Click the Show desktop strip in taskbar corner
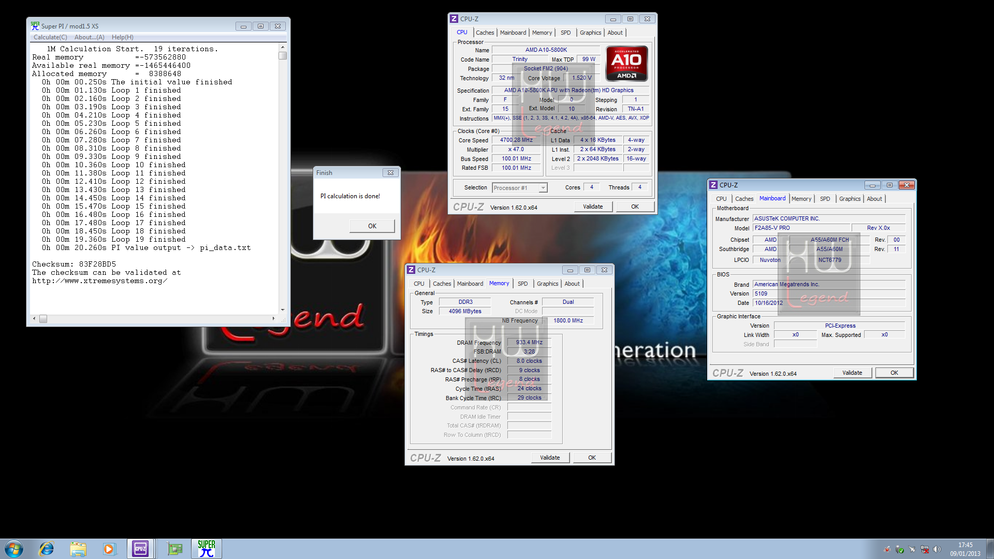This screenshot has height=559, width=994. coord(990,549)
